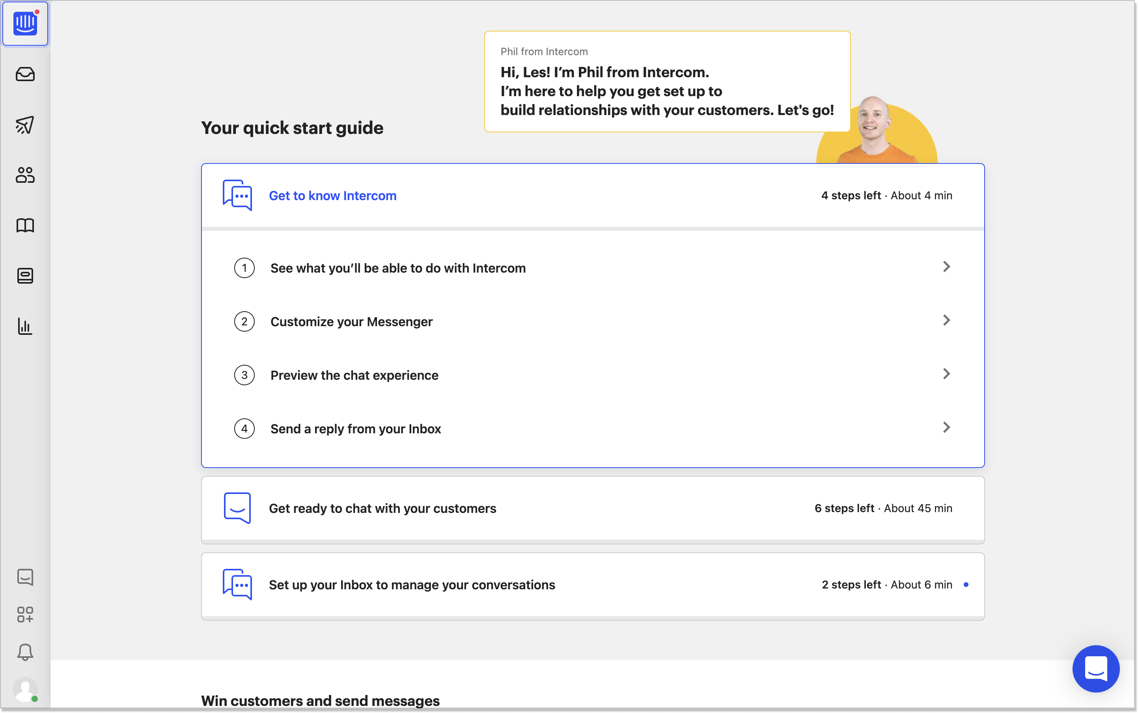Open chevron for Preview the chat experience
Viewport: 1138px width, 713px height.
(946, 374)
